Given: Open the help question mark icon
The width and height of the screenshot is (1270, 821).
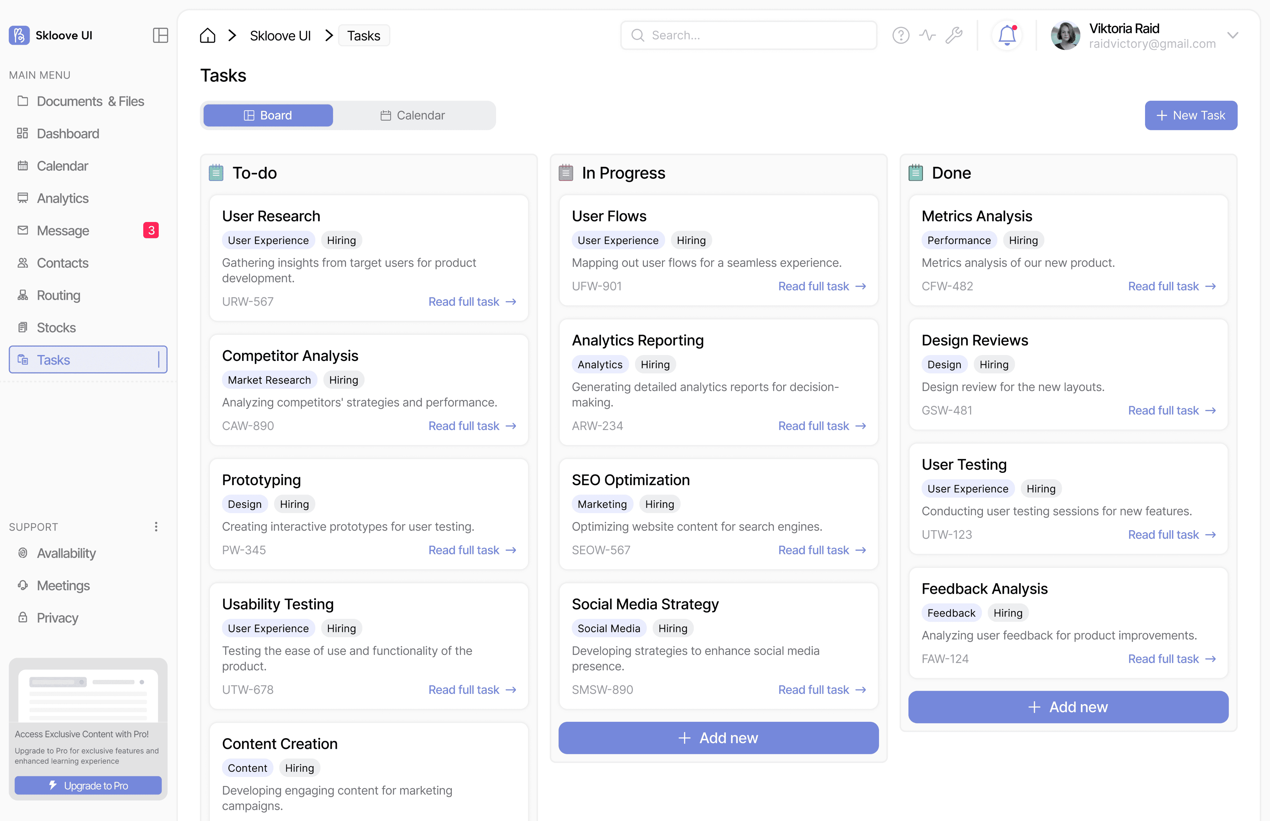Looking at the screenshot, I should (900, 35).
